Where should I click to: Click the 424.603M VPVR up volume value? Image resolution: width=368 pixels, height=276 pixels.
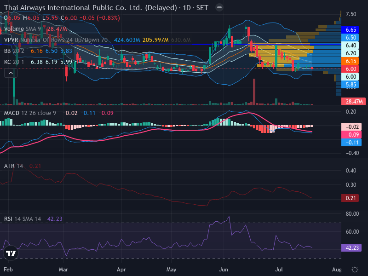(127, 40)
